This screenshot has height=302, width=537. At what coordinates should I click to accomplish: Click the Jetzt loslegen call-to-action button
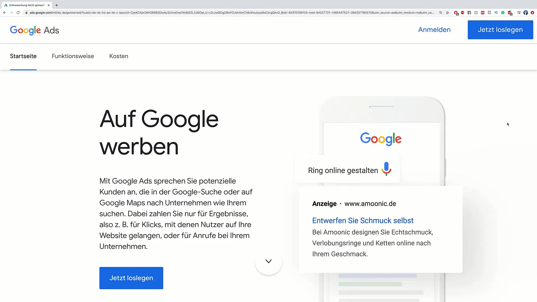pyautogui.click(x=131, y=278)
